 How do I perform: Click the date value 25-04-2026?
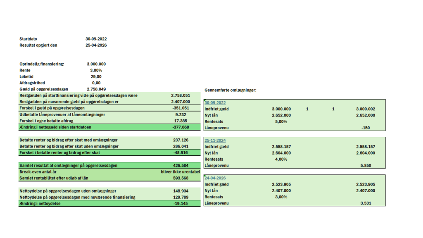pos(96,45)
